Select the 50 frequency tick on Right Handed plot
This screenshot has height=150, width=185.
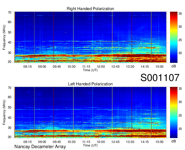pos(10,32)
